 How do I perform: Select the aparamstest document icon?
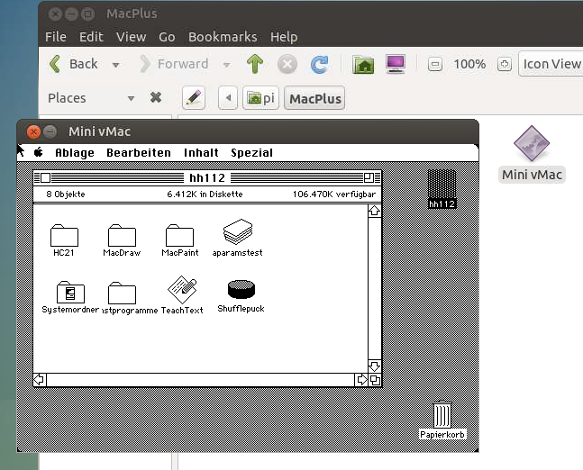(238, 231)
